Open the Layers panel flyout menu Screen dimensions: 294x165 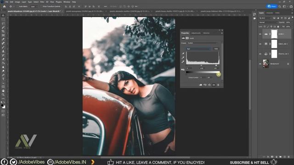tap(292, 13)
